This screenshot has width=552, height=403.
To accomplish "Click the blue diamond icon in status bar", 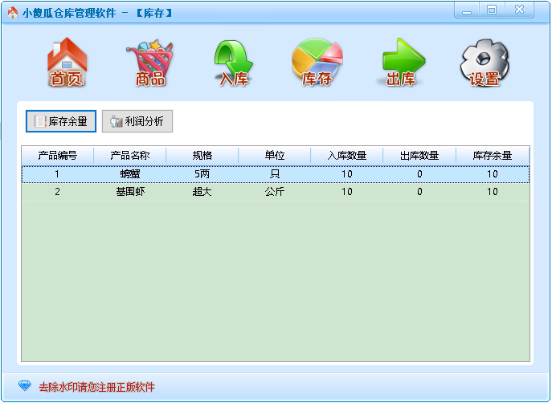I will pyautogui.click(x=25, y=386).
